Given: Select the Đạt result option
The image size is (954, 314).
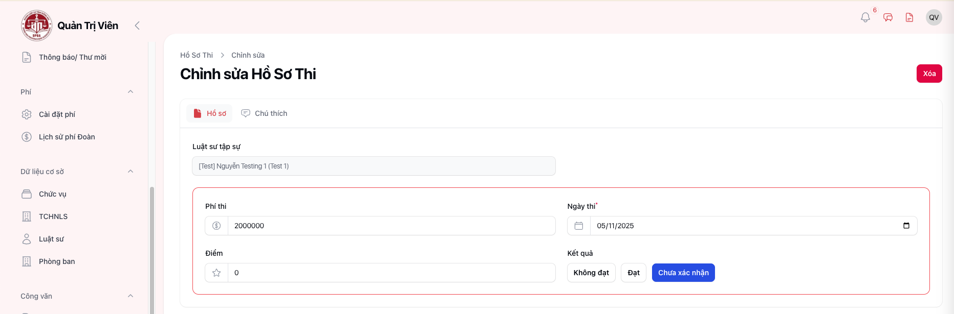Looking at the screenshot, I should pos(633,273).
